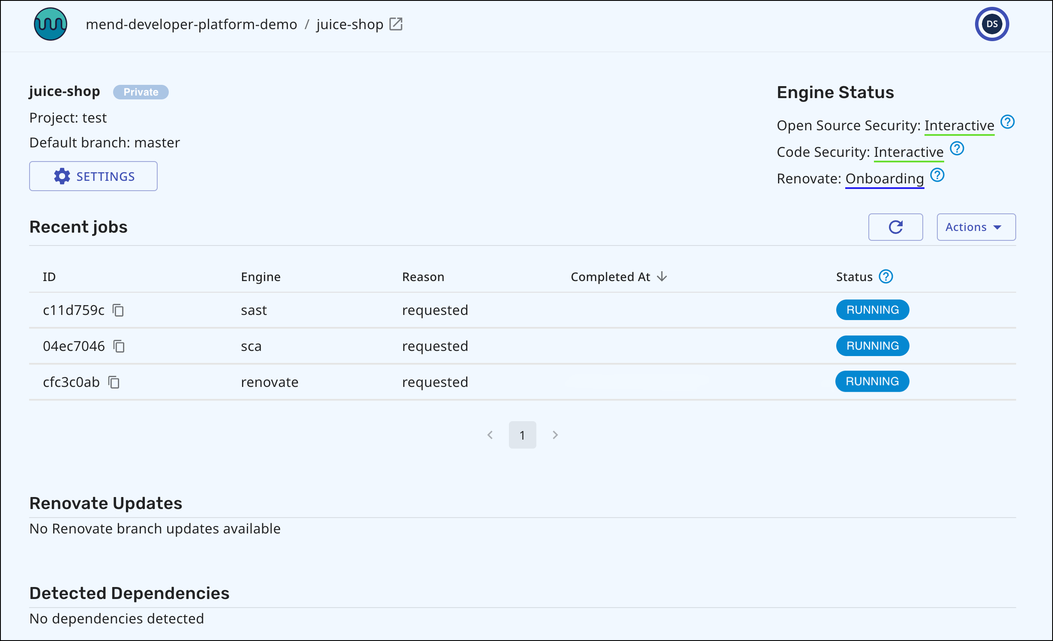Copy job ID cfc3c0ab

(114, 382)
